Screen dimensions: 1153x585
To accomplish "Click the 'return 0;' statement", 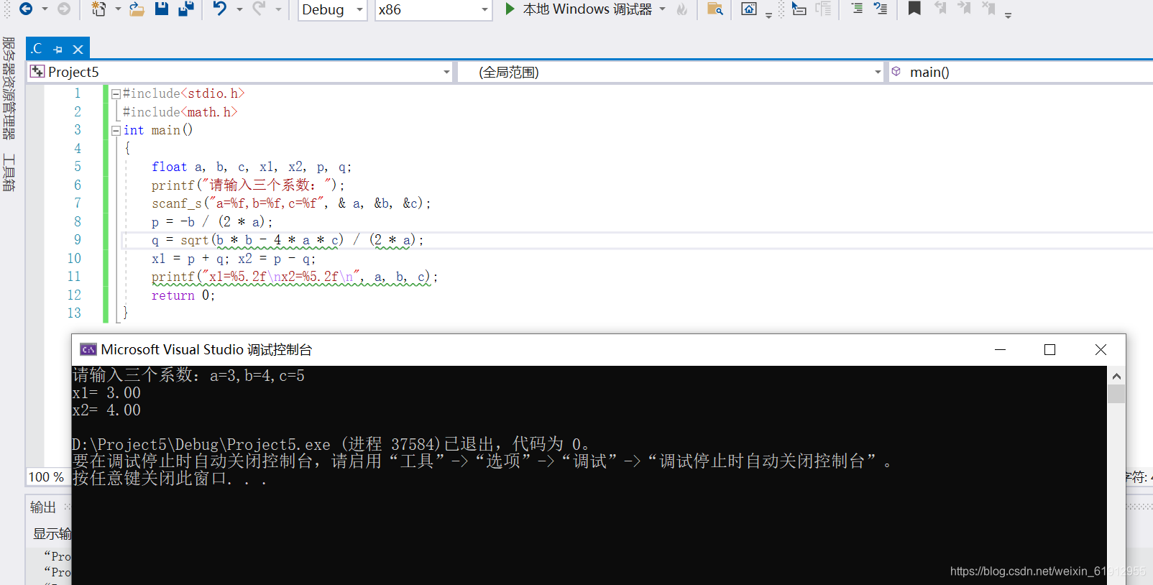I will tap(183, 295).
